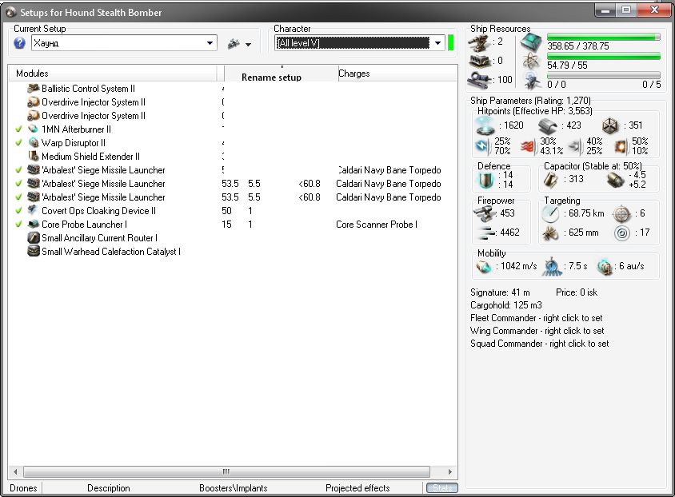Viewport: 675px width, 497px height.
Task: Open the Projected effects tab
Action: (357, 488)
